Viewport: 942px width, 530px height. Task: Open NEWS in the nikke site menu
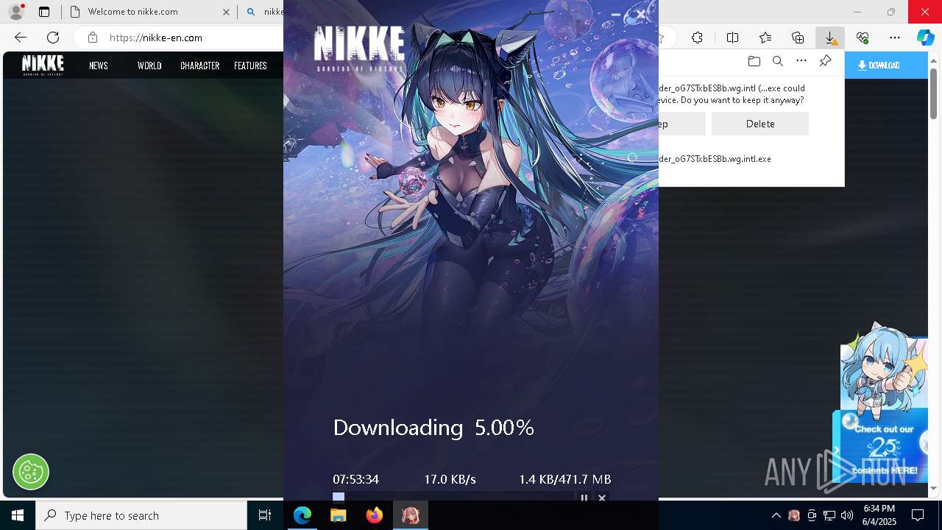99,66
